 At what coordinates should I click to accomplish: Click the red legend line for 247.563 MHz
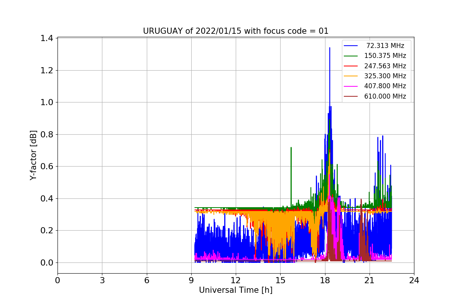pos(351,66)
